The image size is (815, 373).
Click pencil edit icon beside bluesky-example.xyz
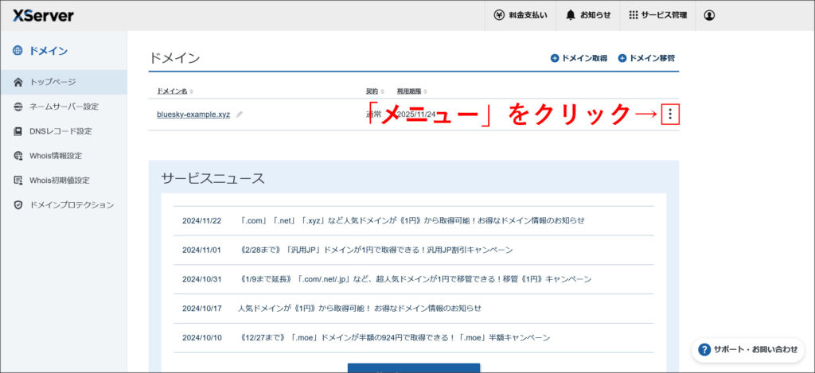[x=239, y=115]
